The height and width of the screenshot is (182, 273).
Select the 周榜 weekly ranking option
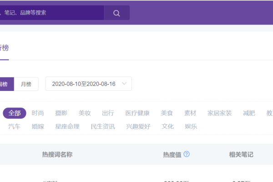tap(5, 84)
